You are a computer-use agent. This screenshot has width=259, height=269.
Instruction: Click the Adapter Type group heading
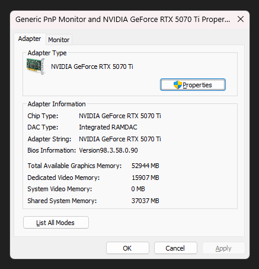(47, 53)
